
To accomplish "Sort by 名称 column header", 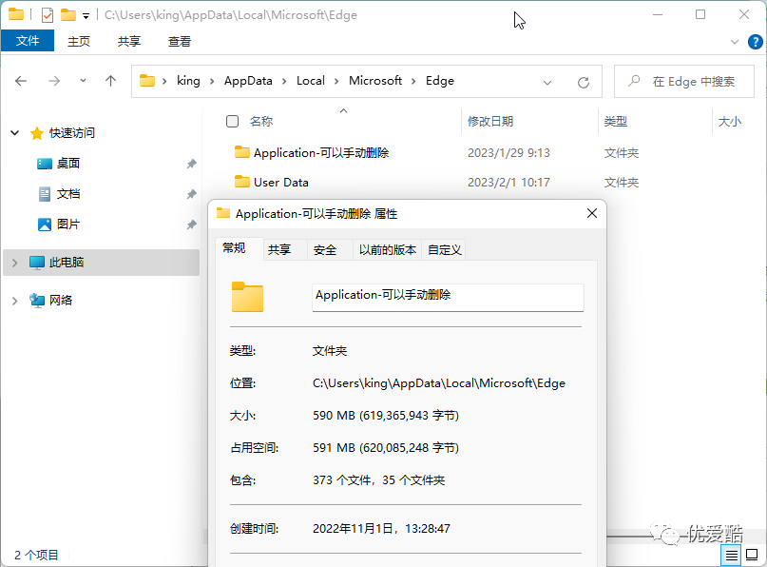I will [x=261, y=121].
